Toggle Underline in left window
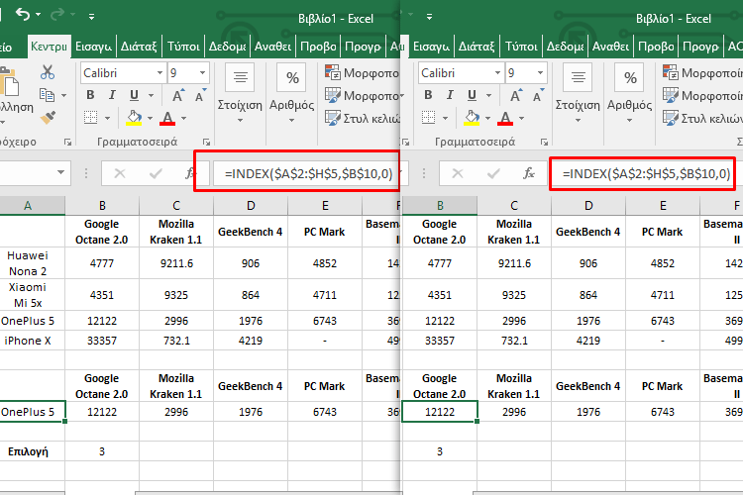The height and width of the screenshot is (495, 743). 134,95
